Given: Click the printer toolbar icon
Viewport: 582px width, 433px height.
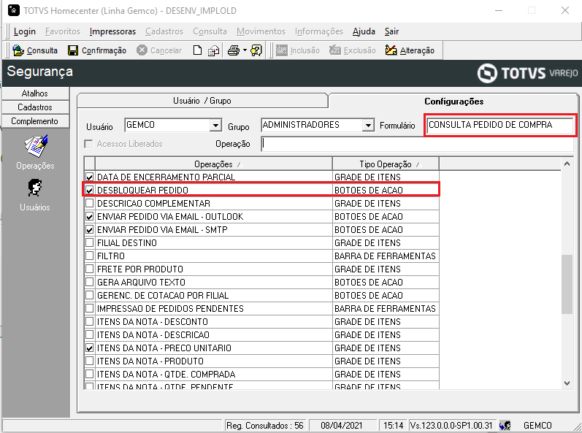Looking at the screenshot, I should 234,50.
